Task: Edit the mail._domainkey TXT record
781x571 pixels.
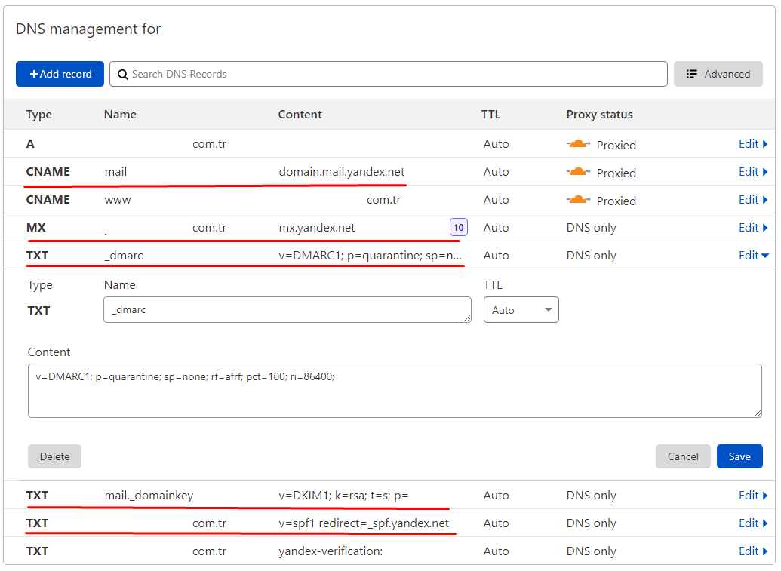Action: point(753,496)
